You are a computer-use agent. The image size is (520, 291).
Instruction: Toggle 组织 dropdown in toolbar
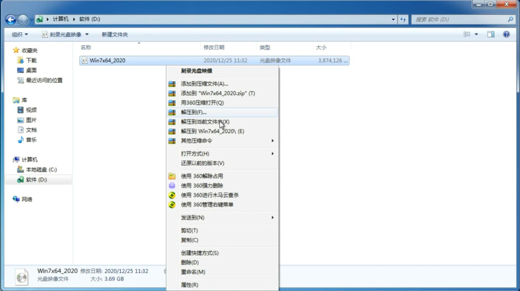click(20, 34)
